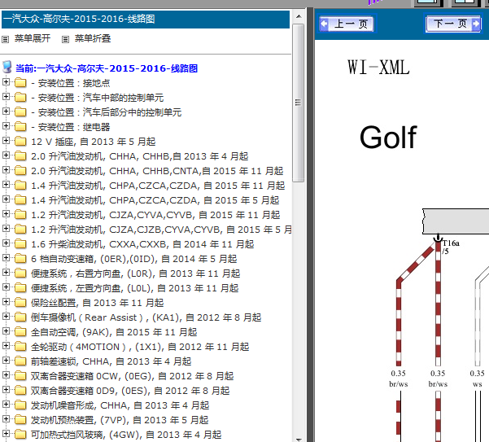Click the 菜单折叠 list icon

point(65,39)
